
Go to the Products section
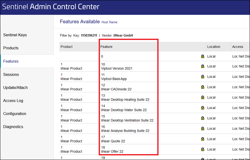(11, 48)
